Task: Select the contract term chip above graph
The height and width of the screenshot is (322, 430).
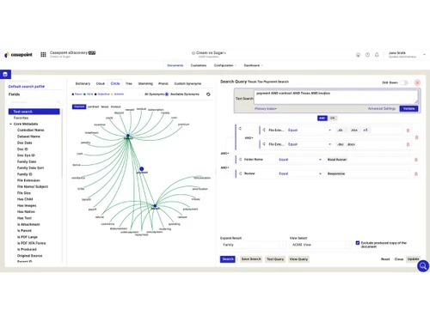Action: click(x=93, y=106)
